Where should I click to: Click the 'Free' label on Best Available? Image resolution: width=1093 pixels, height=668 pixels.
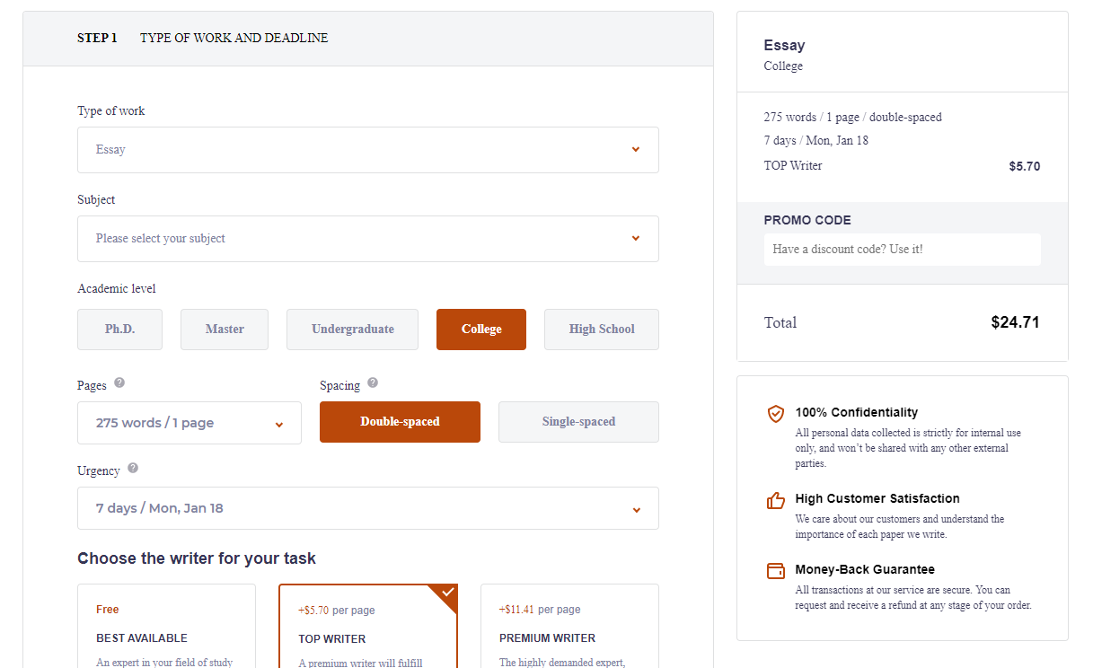pos(108,610)
